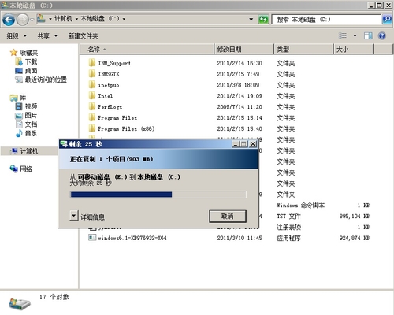Toggle the preview pane icon
Screen dimensions: 394x315
point(368,35)
